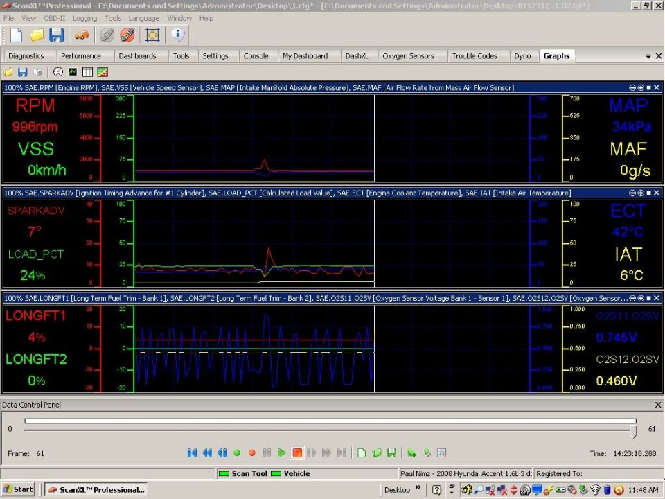Image resolution: width=665 pixels, height=499 pixels.
Task: Select the table view icon in graphs toolbar
Action: [x=87, y=72]
